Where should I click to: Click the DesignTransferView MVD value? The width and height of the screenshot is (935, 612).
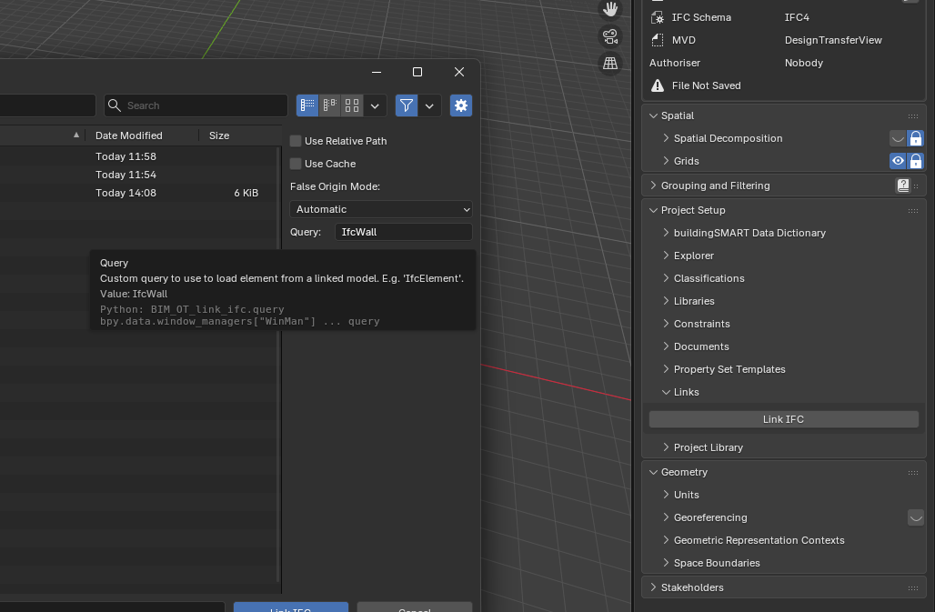coord(833,40)
